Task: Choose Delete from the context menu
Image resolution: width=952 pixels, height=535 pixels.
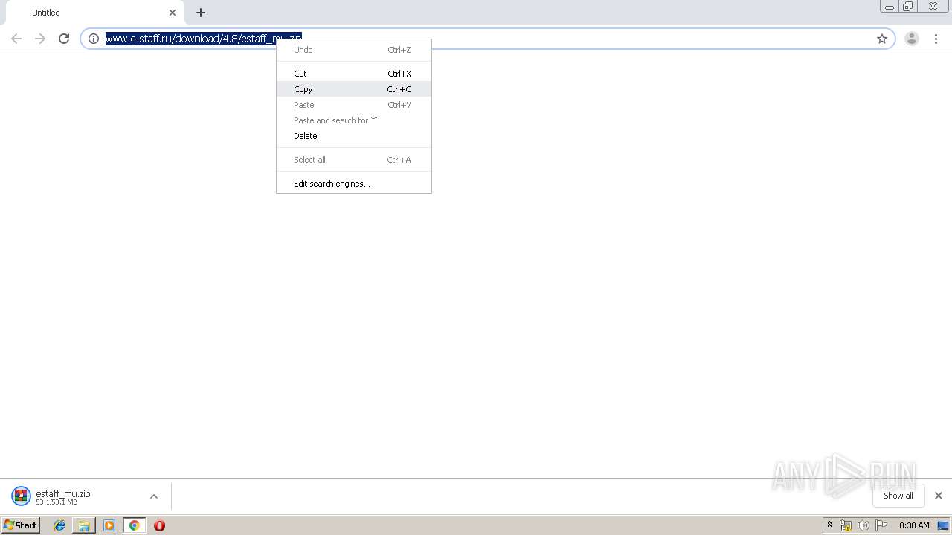Action: point(354,136)
